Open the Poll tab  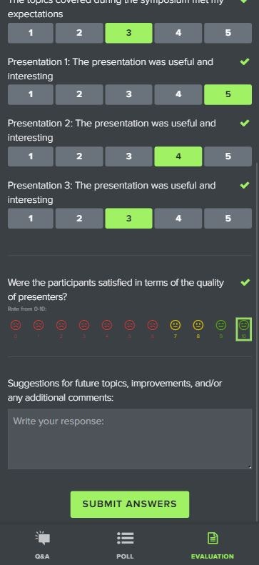(125, 544)
